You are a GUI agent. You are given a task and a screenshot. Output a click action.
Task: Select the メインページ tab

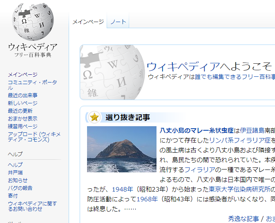click(x=88, y=22)
